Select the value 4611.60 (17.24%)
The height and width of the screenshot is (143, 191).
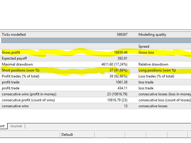(x=114, y=64)
